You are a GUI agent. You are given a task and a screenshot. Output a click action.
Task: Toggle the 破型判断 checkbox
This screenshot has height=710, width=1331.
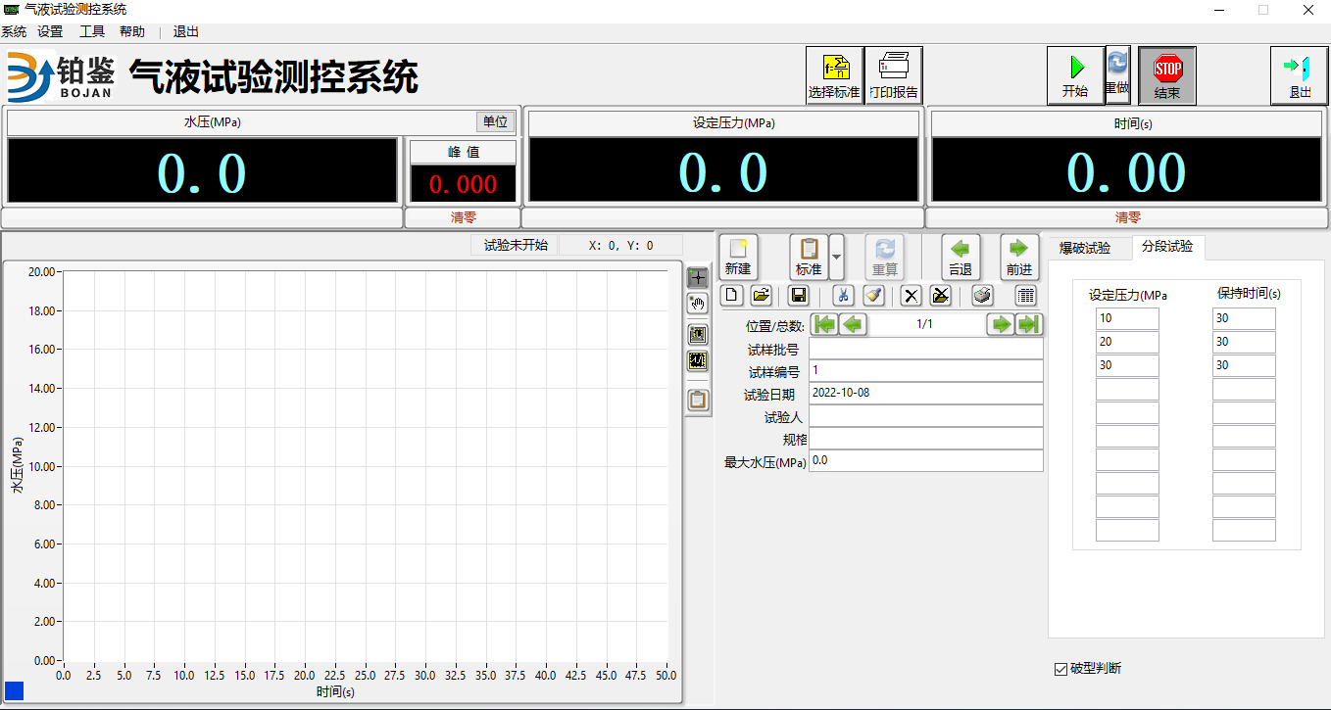(1060, 669)
